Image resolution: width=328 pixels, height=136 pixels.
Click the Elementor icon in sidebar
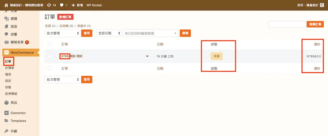pos(7,113)
